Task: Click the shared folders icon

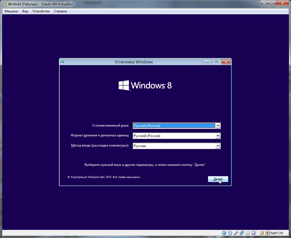Action: [x=248, y=233]
